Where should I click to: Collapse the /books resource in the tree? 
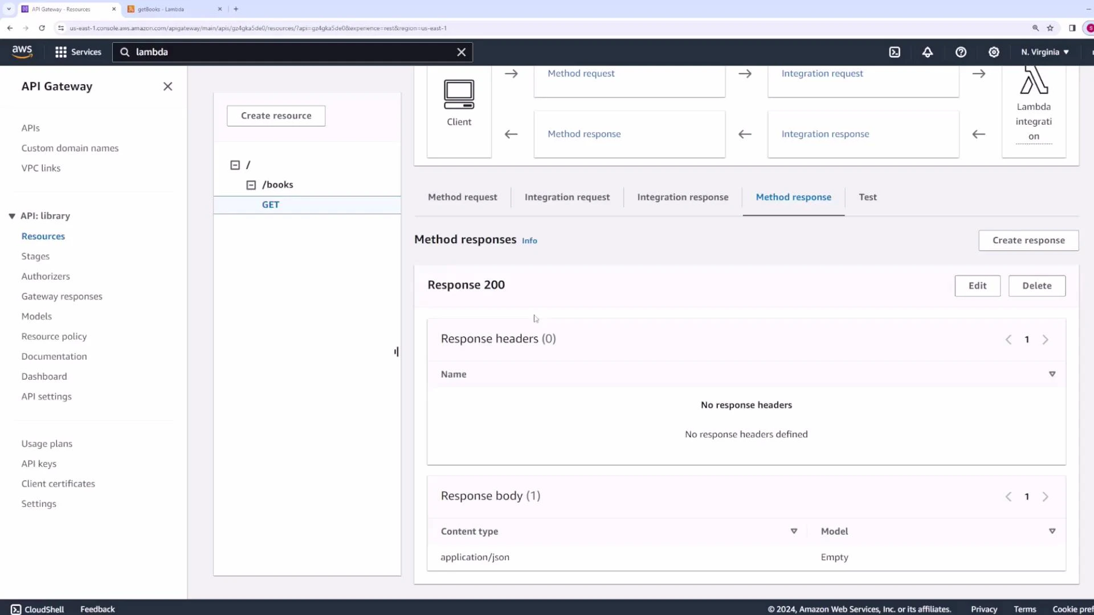[x=251, y=184]
